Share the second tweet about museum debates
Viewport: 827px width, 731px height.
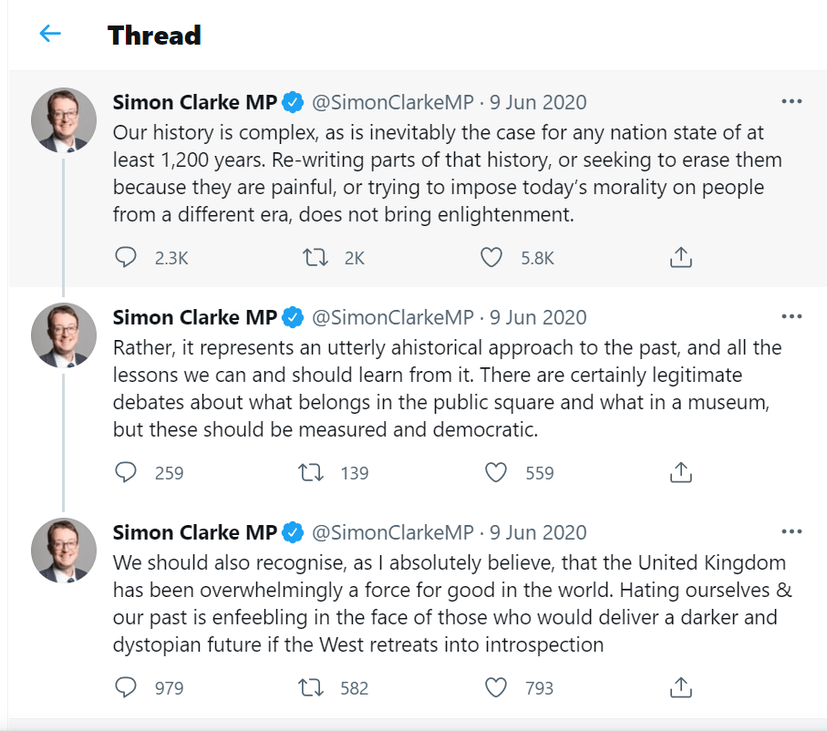(681, 473)
